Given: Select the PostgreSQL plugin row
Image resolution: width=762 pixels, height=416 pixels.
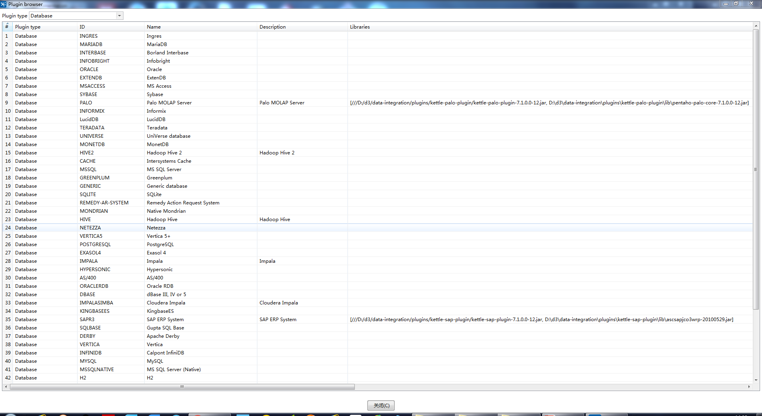Looking at the screenshot, I should [160, 245].
